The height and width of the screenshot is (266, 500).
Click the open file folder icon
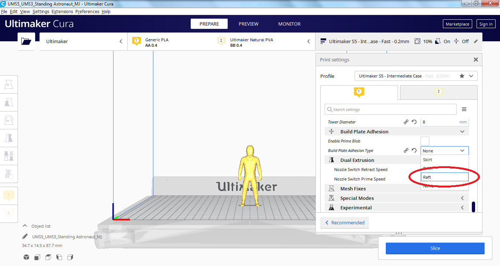26,41
